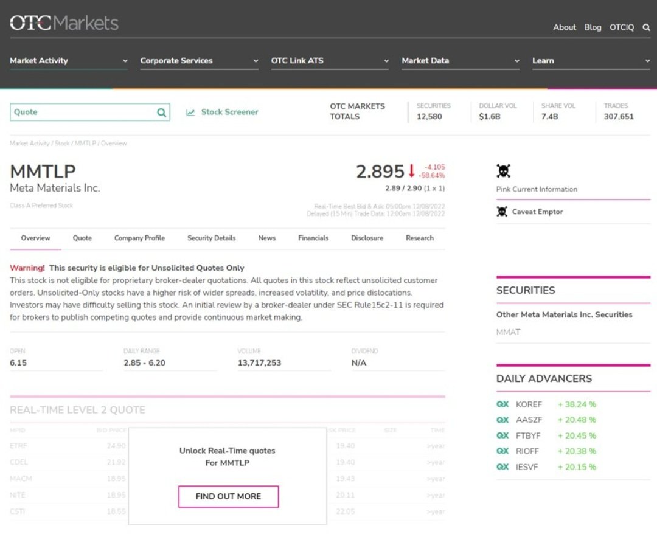Switch to the News tab
This screenshot has height=534, width=657.
click(x=267, y=238)
